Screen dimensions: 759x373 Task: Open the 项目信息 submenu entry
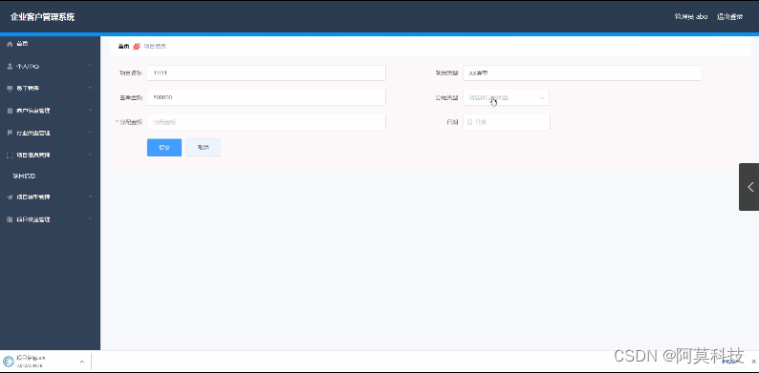click(x=24, y=176)
